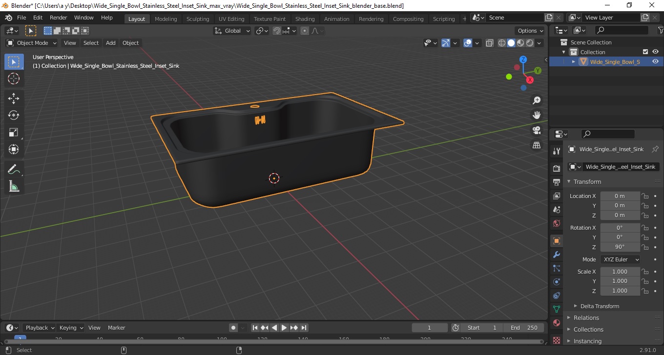Open the Material properties tab
The height and width of the screenshot is (355, 664).
click(x=556, y=323)
